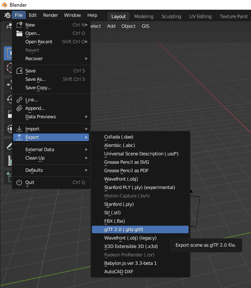The width and height of the screenshot is (251, 288).
Task: Choose Append... menu entry
Action: coord(51,108)
